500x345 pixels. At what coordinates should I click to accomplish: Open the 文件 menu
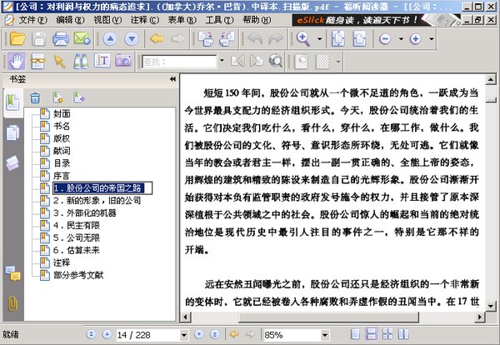tap(32, 20)
